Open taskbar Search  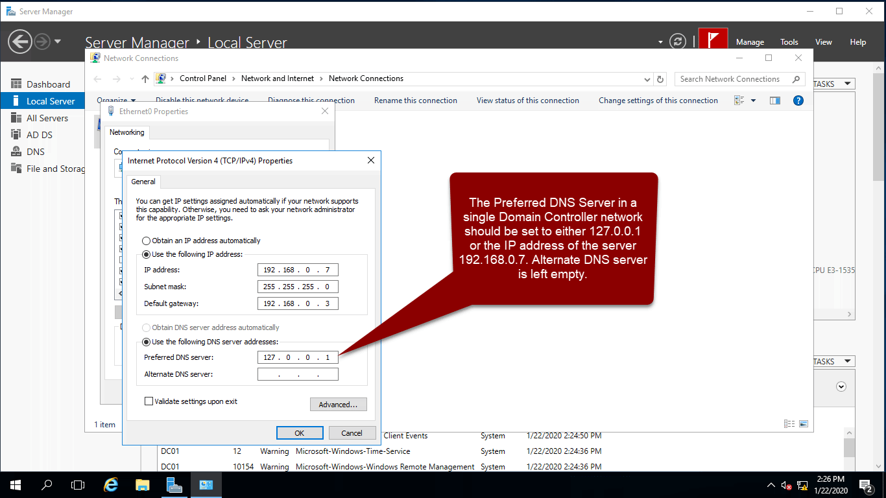click(x=47, y=485)
